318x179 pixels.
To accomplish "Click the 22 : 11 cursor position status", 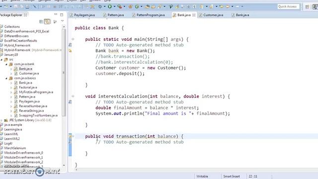I will point(253,177).
